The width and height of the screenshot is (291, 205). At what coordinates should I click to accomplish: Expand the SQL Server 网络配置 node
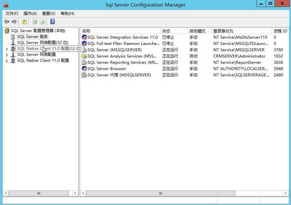7,55
